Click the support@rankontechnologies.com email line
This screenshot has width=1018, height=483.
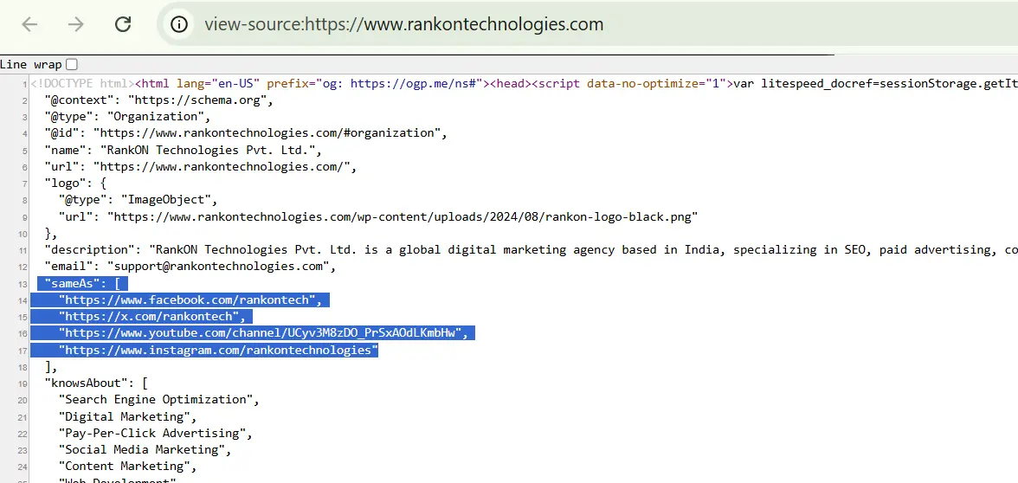190,267
